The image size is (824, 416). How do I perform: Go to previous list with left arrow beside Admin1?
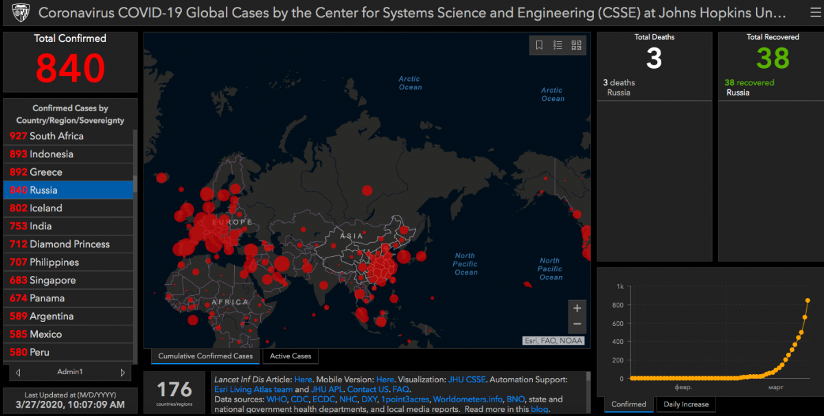point(18,372)
